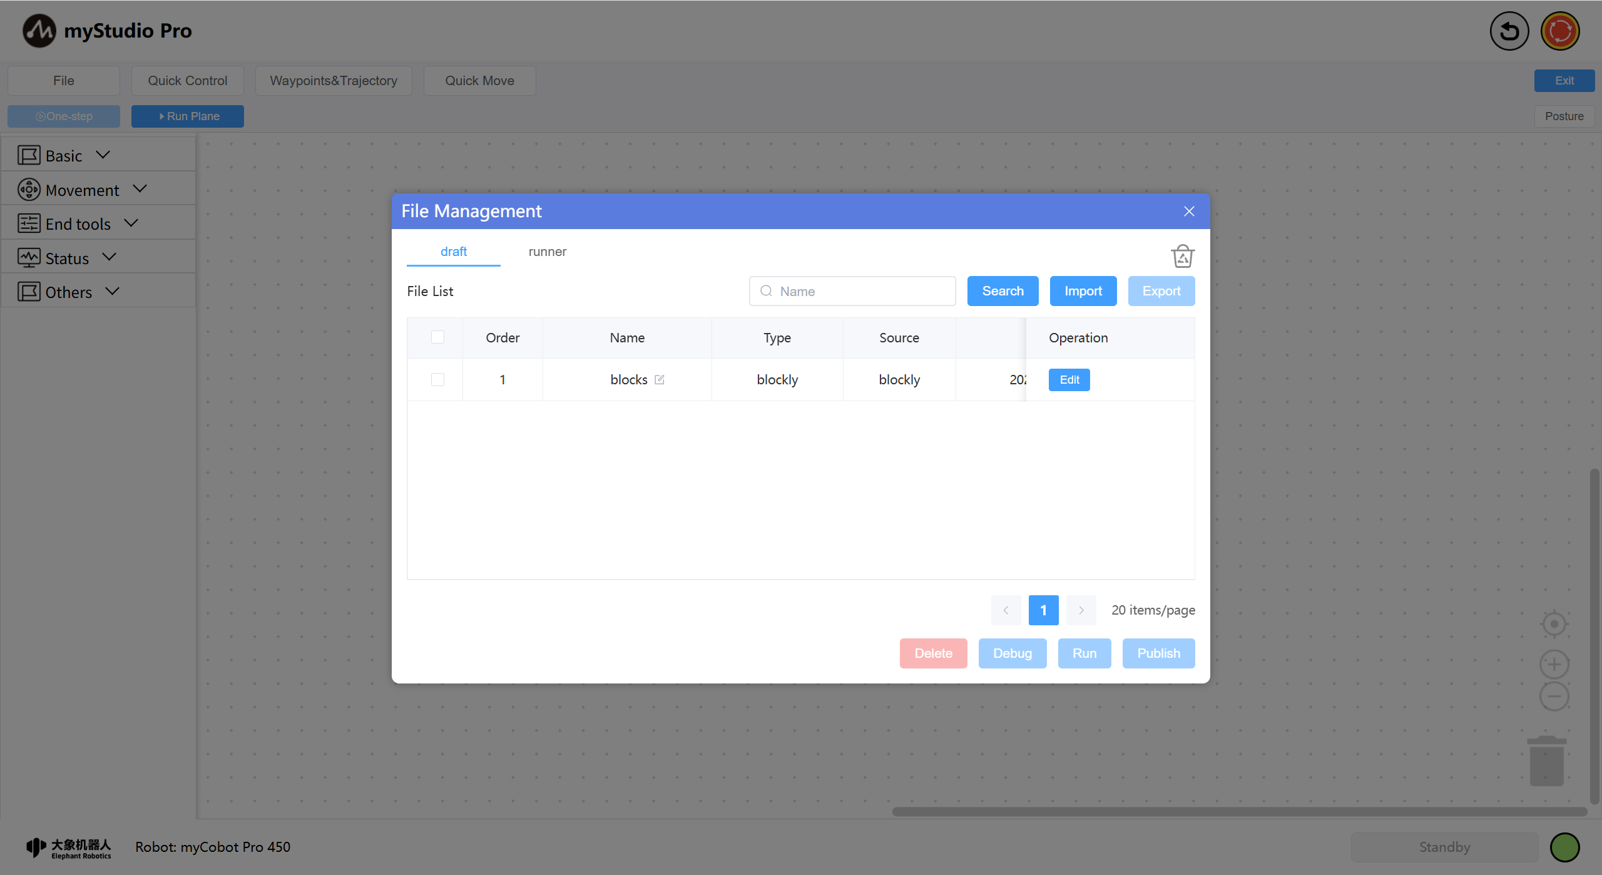This screenshot has width=1602, height=875.
Task: Click the Name search field
Action: [860, 291]
